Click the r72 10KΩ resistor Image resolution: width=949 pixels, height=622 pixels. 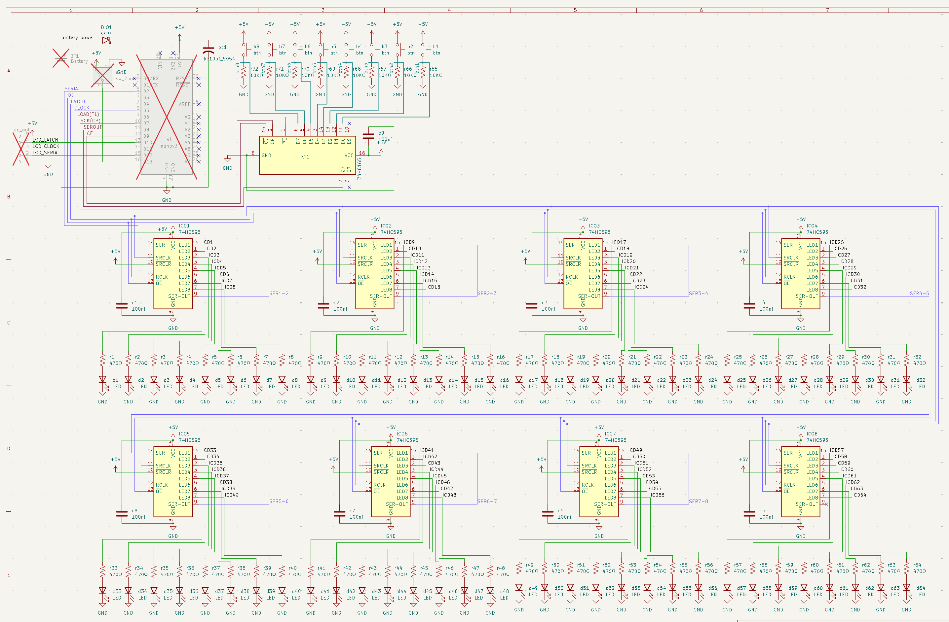point(244,73)
